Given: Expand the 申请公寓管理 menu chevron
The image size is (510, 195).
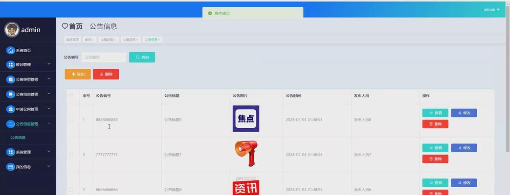Looking at the screenshot, I should click(x=49, y=109).
